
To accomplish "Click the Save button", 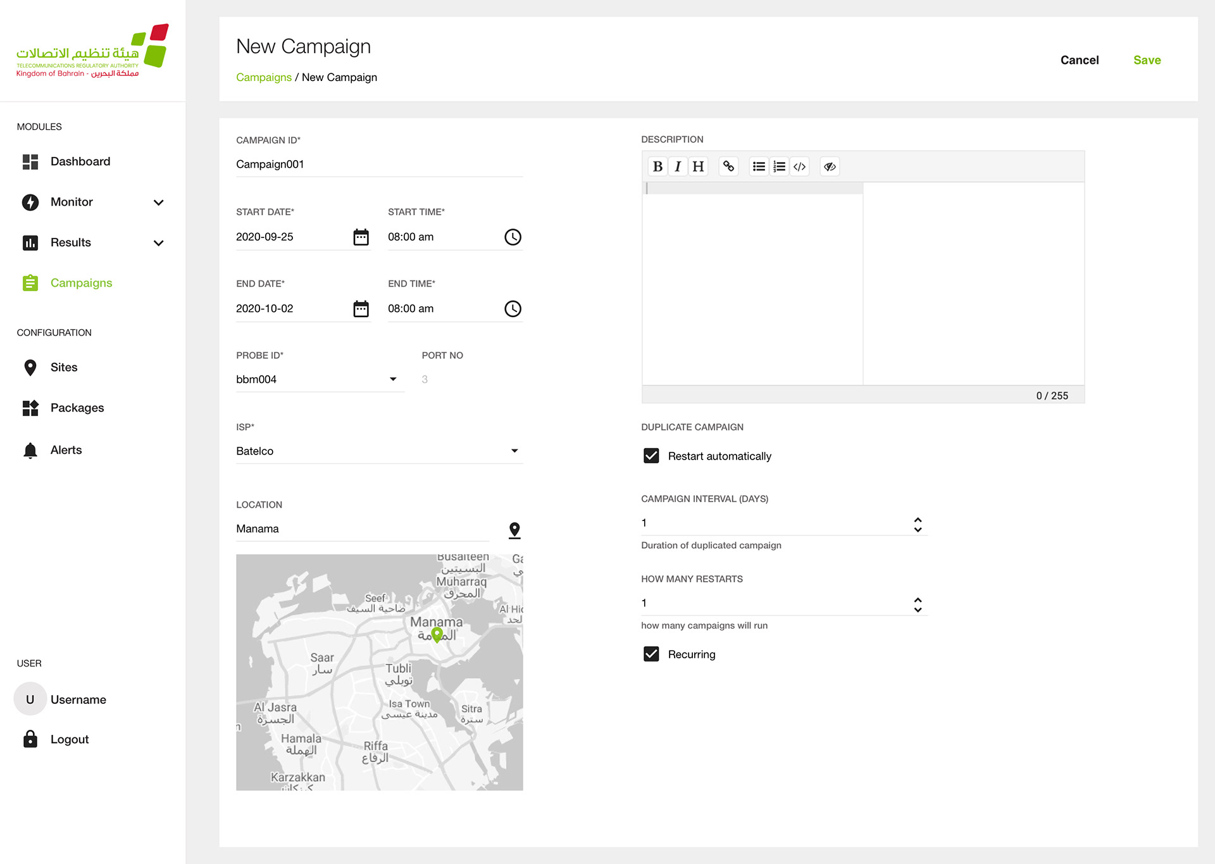I will pyautogui.click(x=1147, y=60).
